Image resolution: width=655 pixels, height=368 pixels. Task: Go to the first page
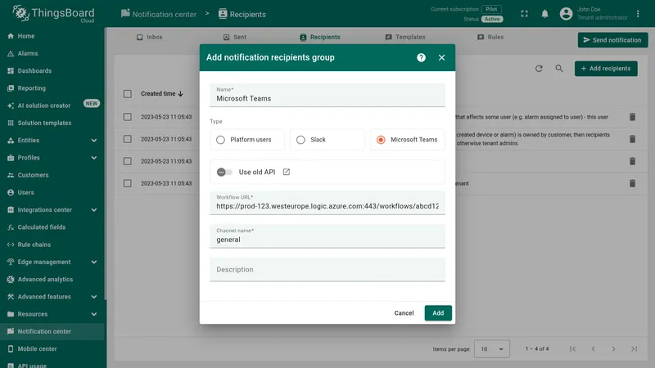click(x=572, y=349)
